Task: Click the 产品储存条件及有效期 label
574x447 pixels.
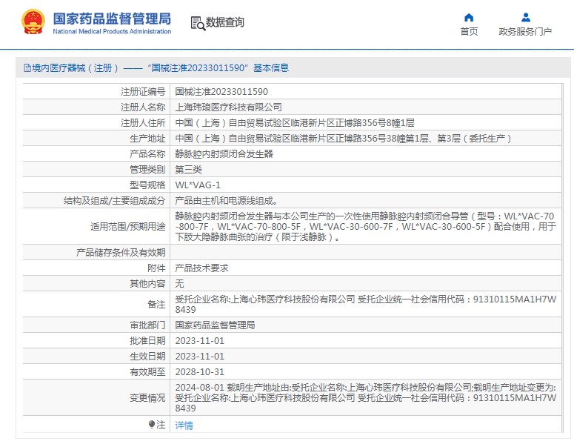Action: tap(121, 253)
